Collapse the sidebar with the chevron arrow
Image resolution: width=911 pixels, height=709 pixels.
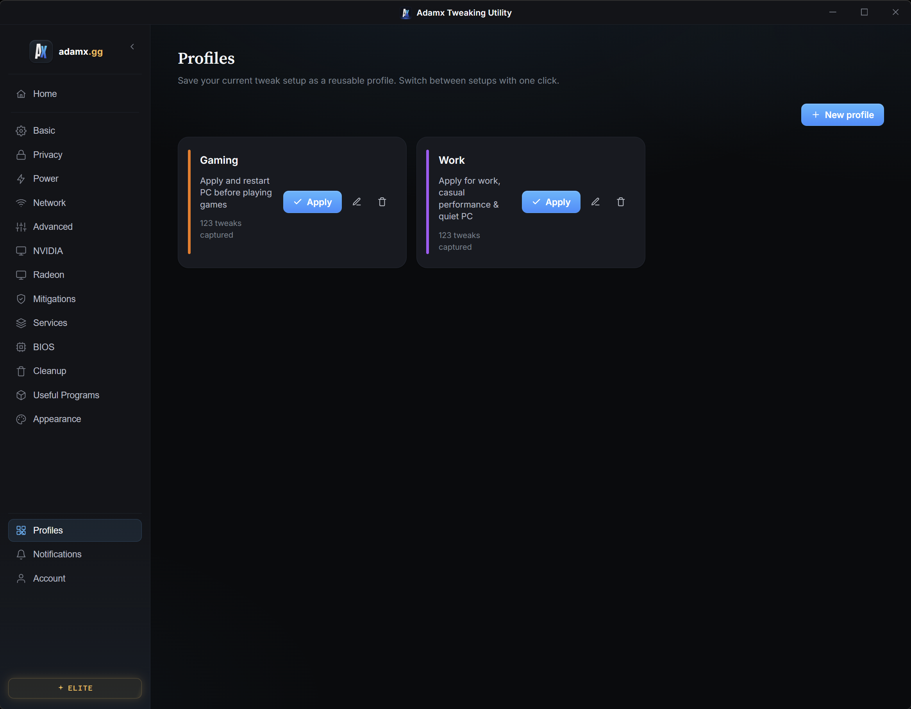point(132,47)
